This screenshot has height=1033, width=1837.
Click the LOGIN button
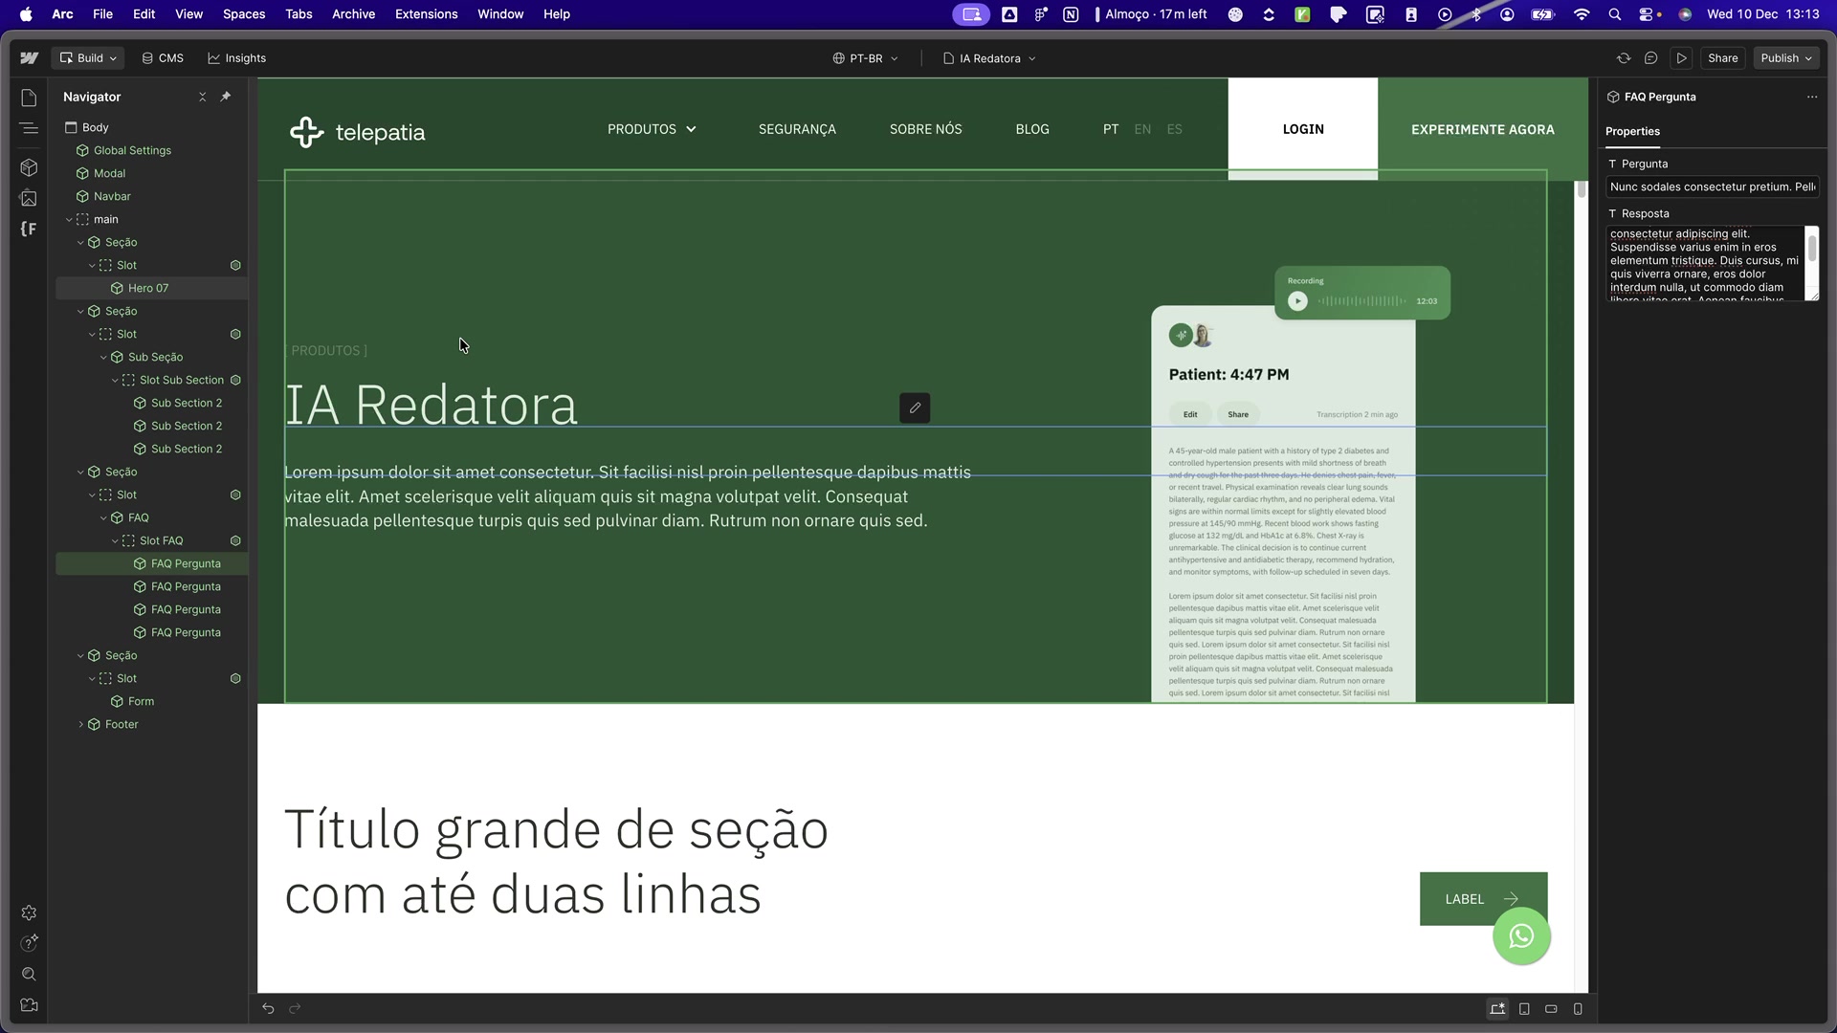[x=1303, y=129]
